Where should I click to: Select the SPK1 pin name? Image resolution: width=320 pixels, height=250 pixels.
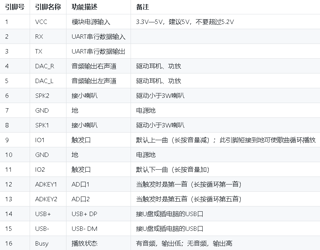pyautogui.click(x=42, y=125)
